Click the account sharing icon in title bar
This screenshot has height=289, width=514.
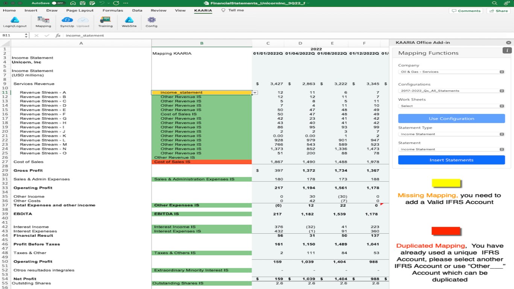coord(506,3)
